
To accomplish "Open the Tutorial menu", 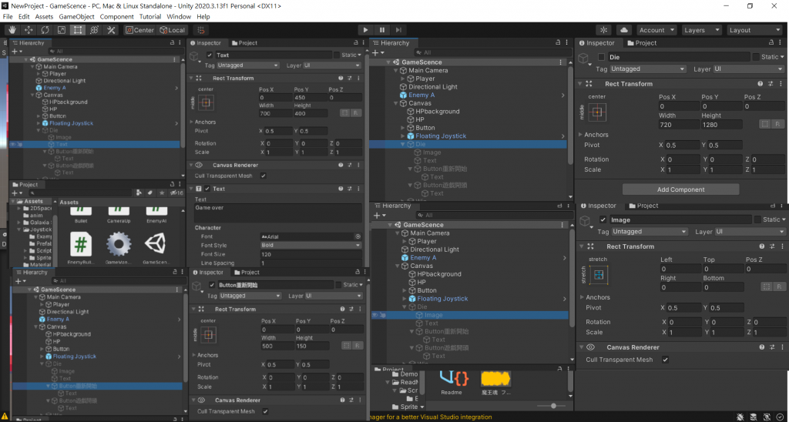I will 150,17.
